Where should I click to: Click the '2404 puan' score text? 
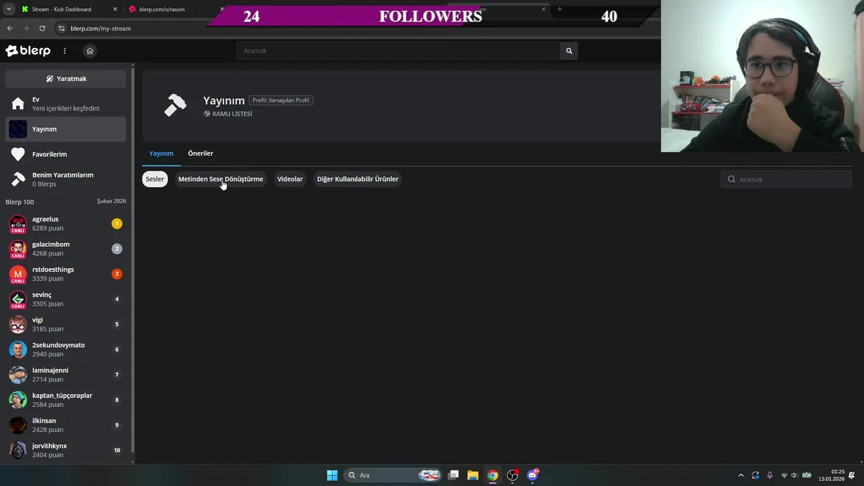tap(48, 455)
